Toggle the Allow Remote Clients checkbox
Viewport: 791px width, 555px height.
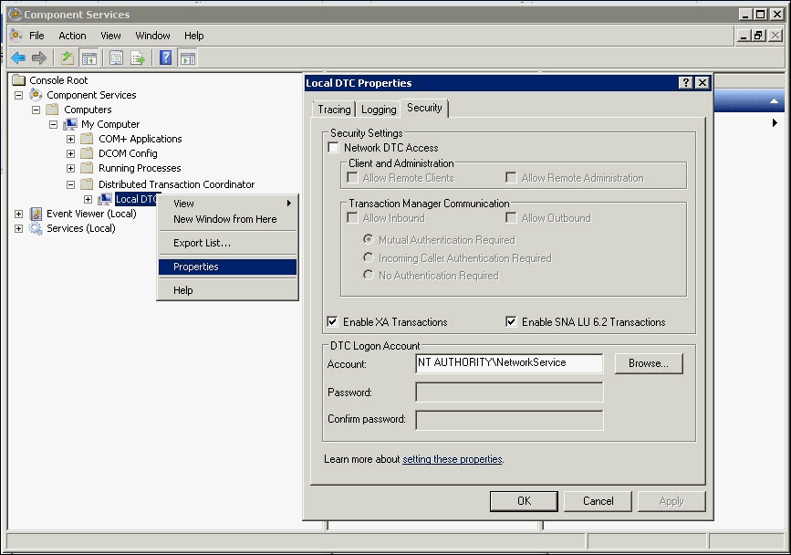tap(353, 178)
